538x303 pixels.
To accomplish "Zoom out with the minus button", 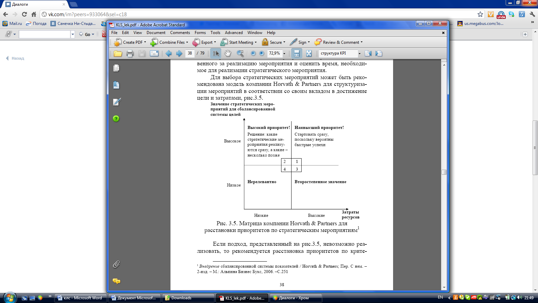I will pos(253,53).
